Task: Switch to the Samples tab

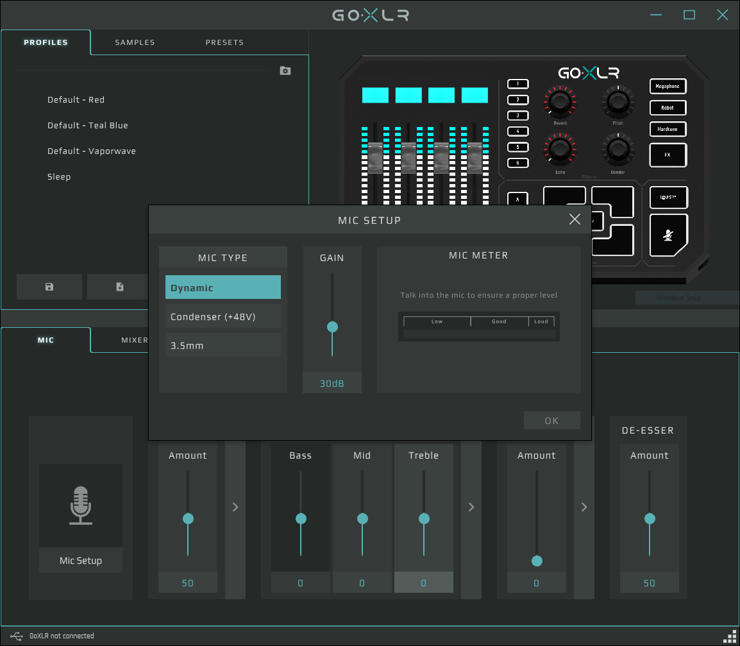Action: click(x=135, y=42)
